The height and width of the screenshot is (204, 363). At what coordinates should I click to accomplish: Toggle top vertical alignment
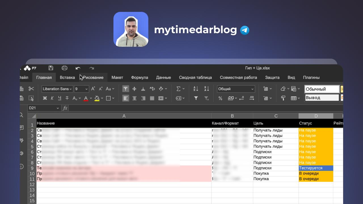pos(126,89)
